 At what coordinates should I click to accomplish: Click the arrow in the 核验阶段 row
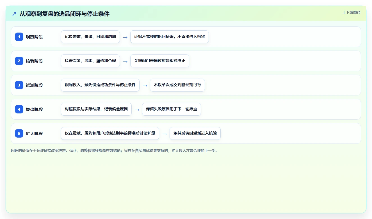tap(125, 61)
